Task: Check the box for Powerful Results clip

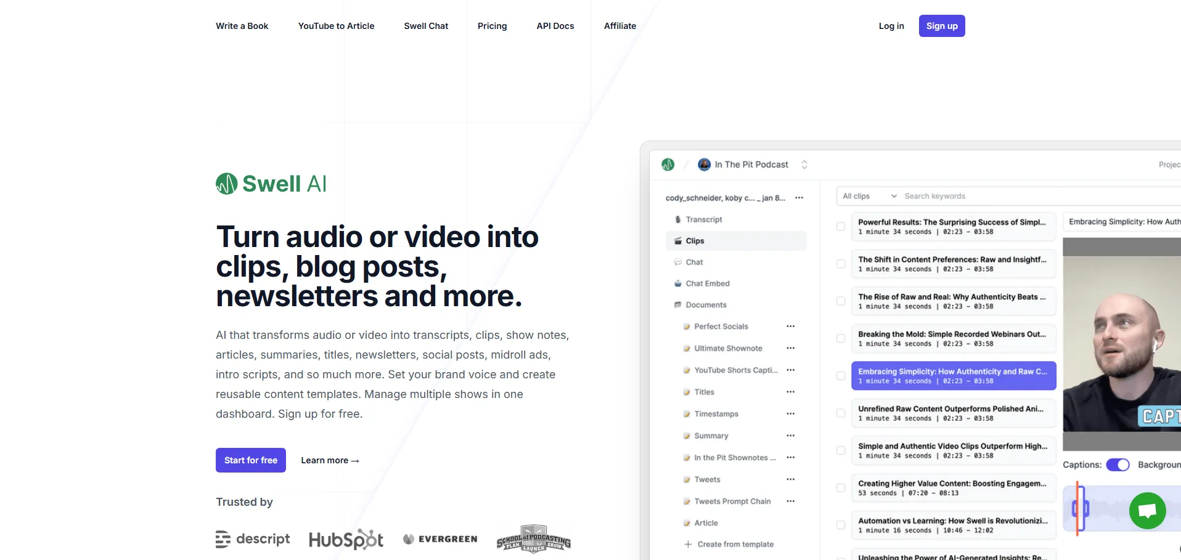Action: 841,227
